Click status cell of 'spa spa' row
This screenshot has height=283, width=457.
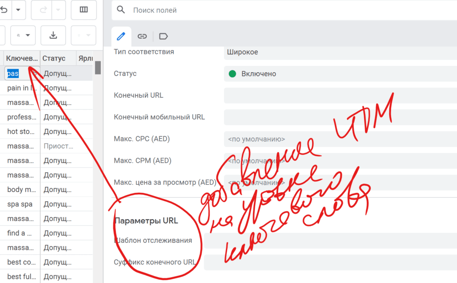[x=58, y=204]
